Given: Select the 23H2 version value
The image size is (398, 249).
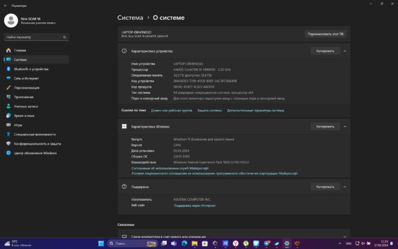Looking at the screenshot, I should point(177,145).
